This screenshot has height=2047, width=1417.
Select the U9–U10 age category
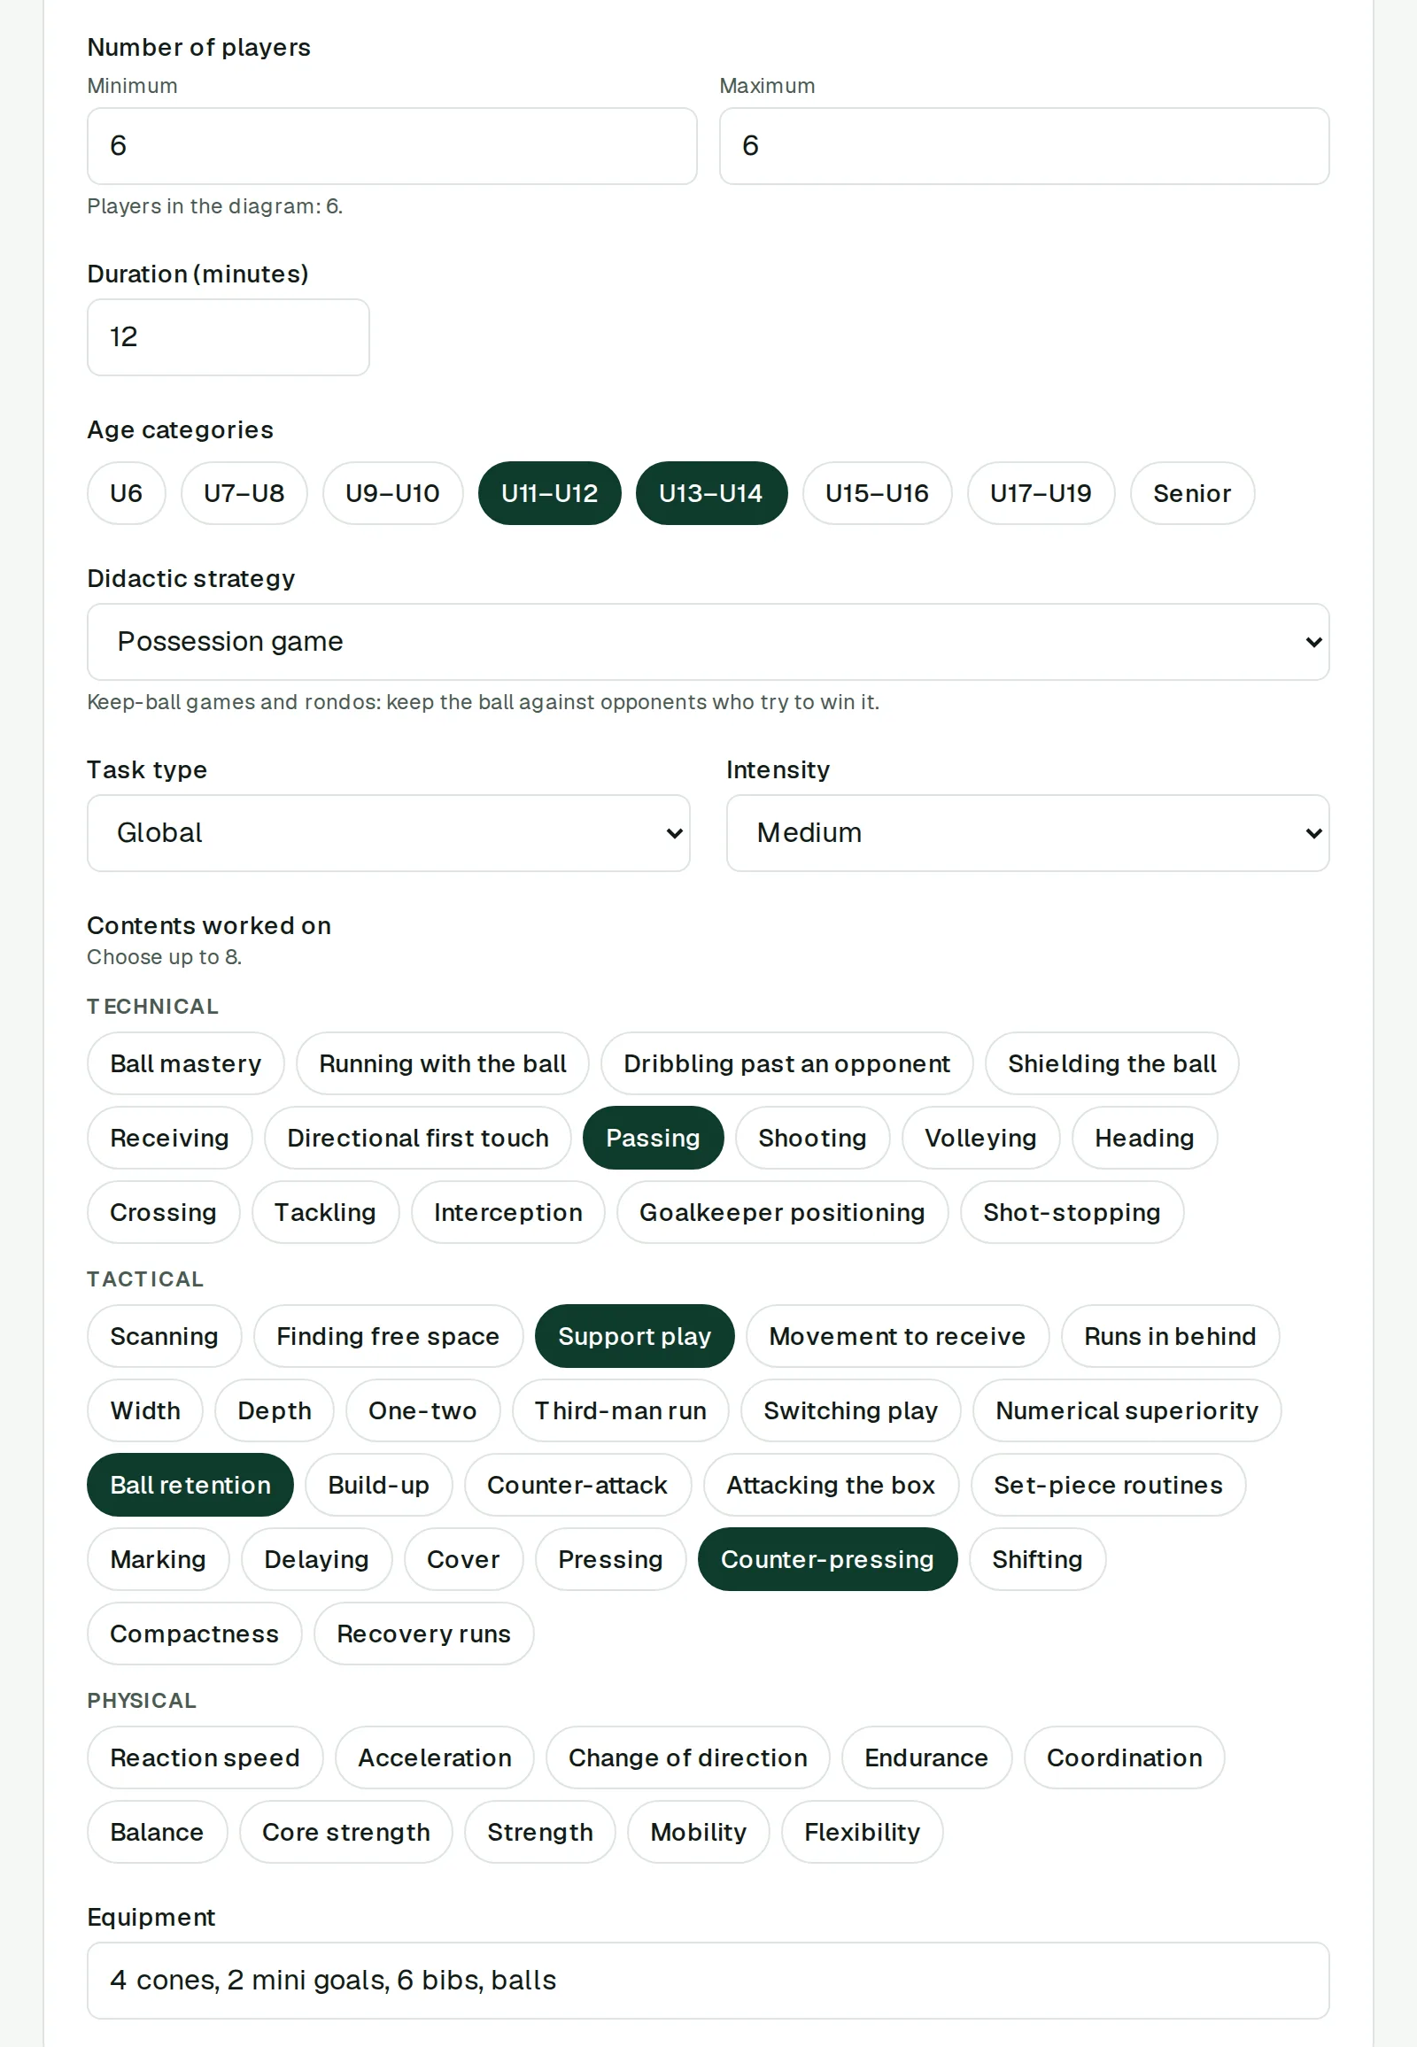coord(392,493)
